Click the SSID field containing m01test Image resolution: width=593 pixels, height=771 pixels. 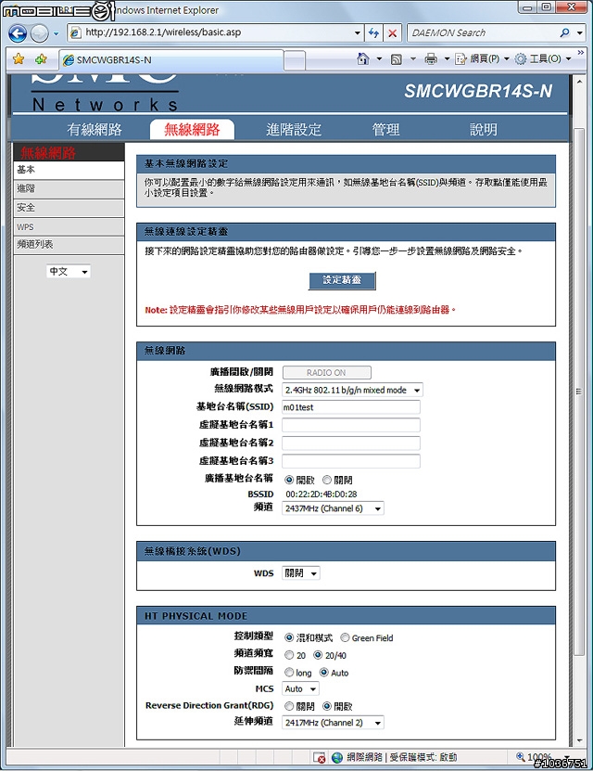click(x=350, y=407)
